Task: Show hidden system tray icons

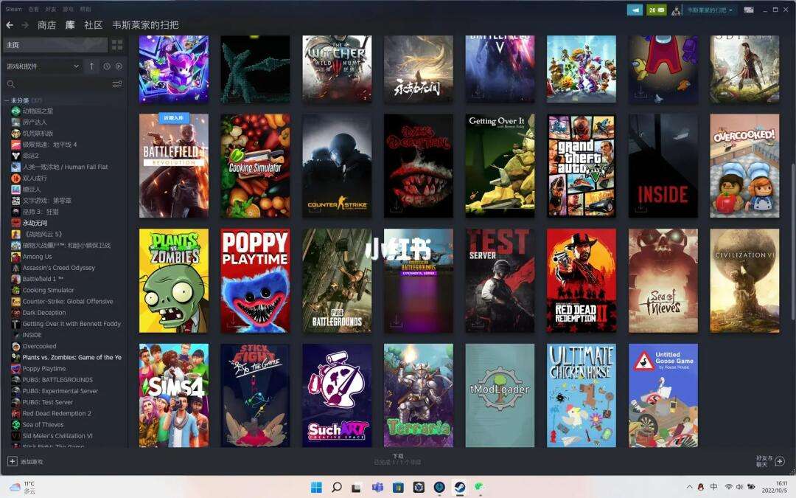Action: click(689, 487)
